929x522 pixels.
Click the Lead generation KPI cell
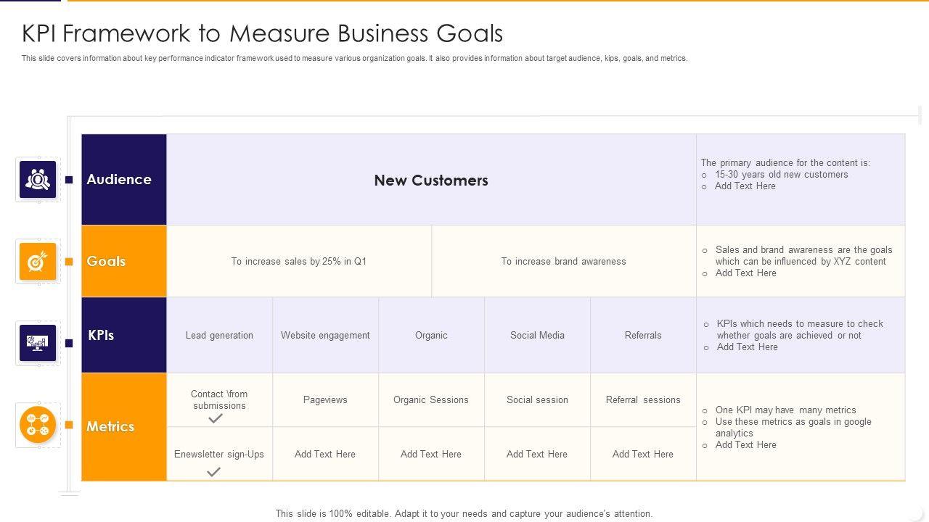[x=219, y=336]
